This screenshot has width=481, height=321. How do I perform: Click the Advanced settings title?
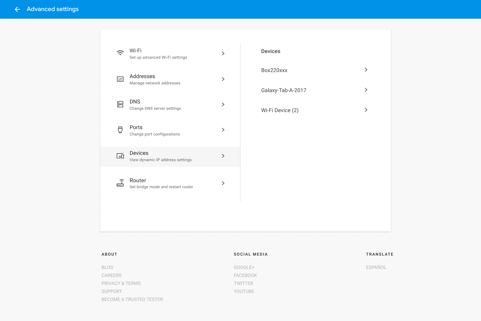tap(53, 9)
